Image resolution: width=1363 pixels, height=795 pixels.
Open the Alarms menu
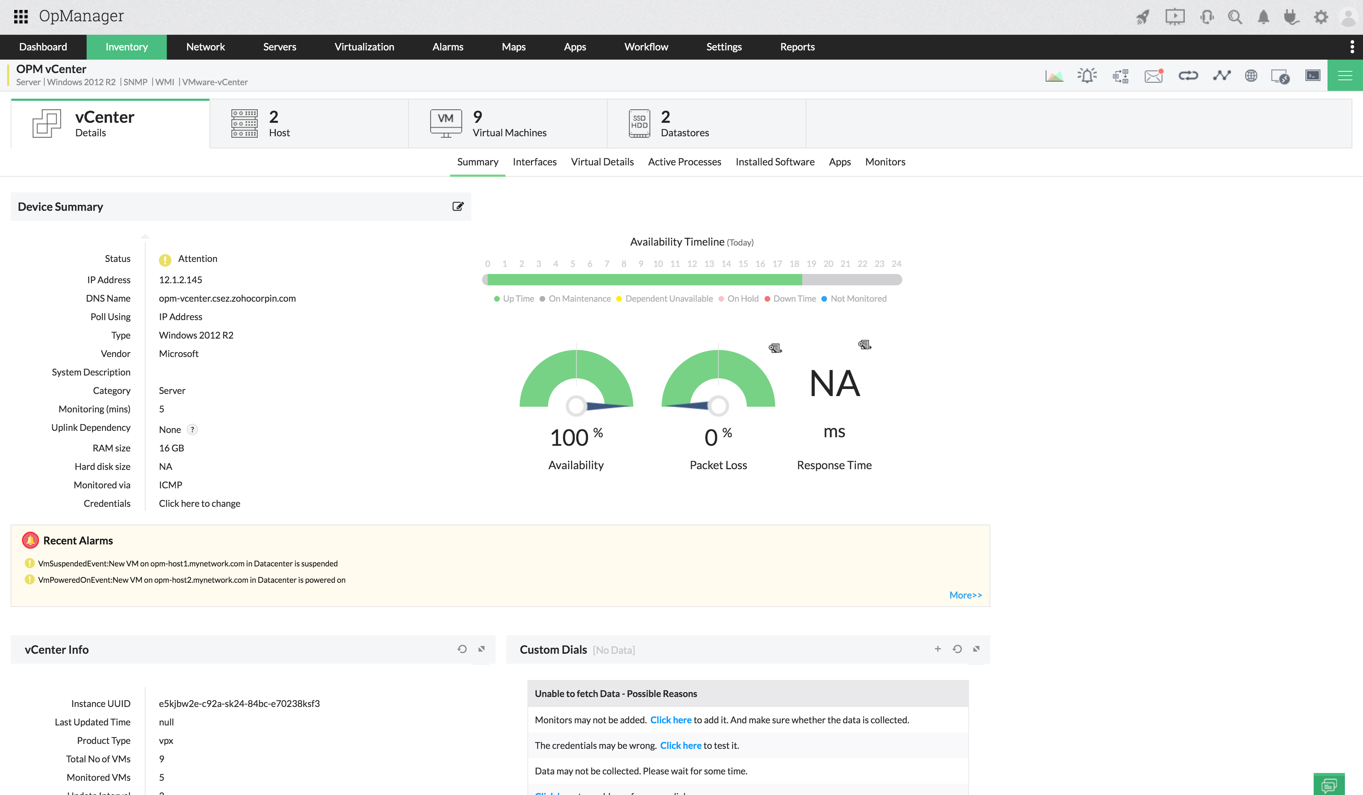447,47
